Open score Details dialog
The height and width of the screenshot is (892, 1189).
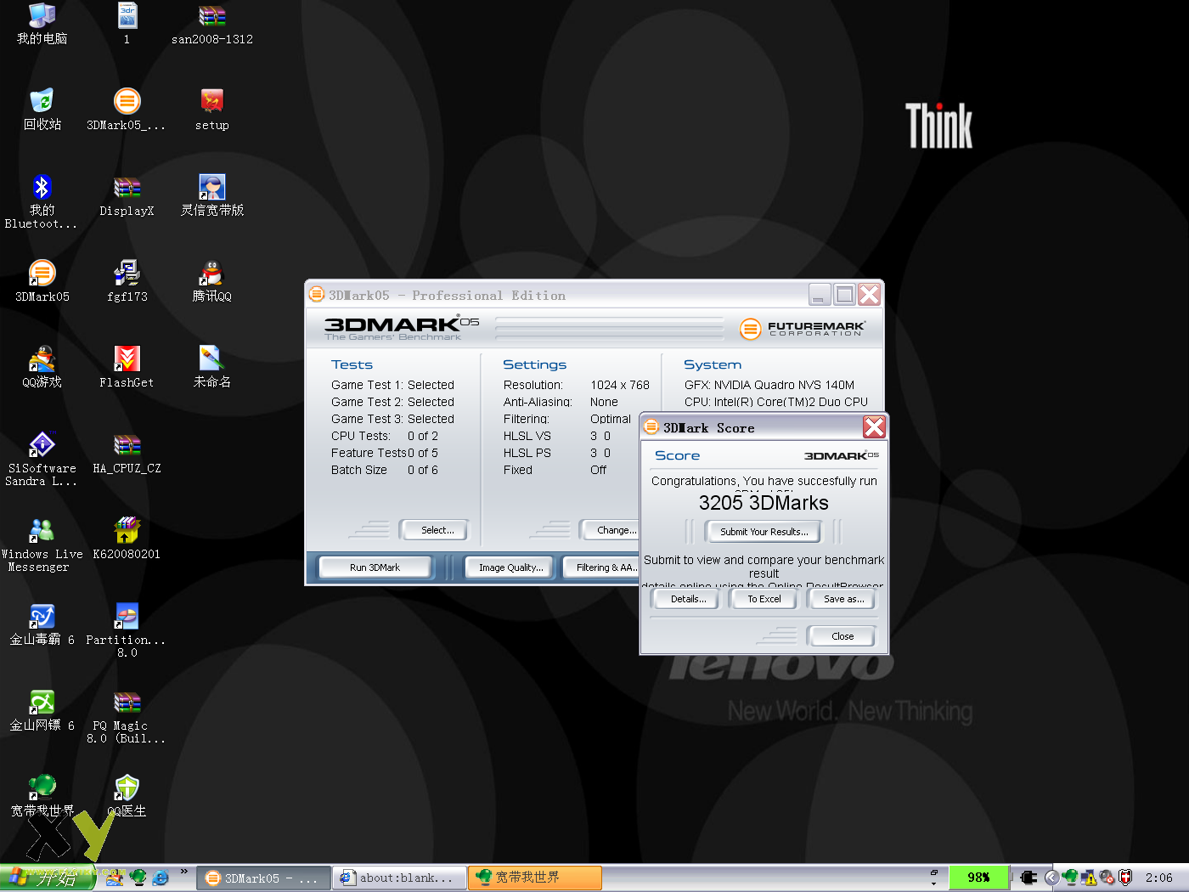687,599
